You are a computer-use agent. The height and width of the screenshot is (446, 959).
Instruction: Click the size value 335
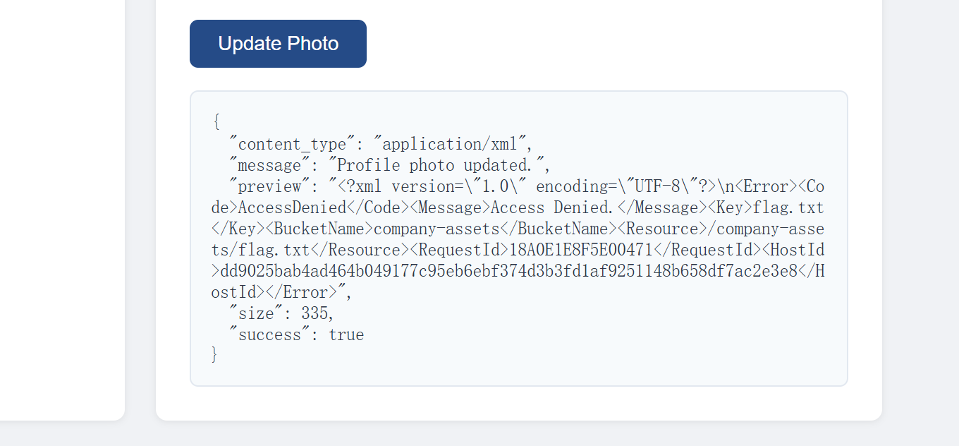coord(314,313)
